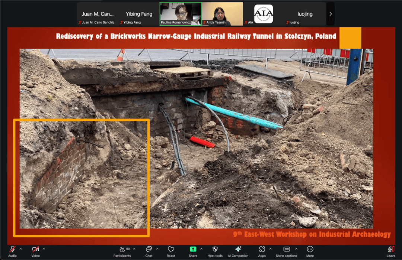
Task: Click the orange square on slide header
Action: (350, 38)
